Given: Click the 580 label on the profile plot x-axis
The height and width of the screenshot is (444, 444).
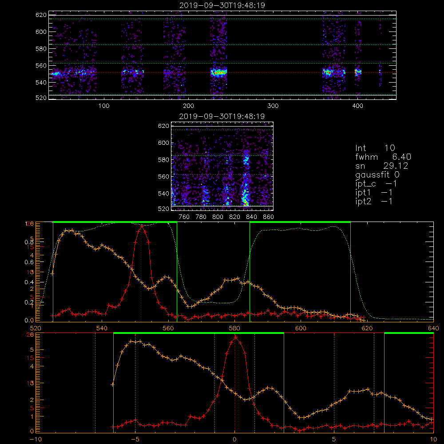Looking at the screenshot, I should 234,329.
